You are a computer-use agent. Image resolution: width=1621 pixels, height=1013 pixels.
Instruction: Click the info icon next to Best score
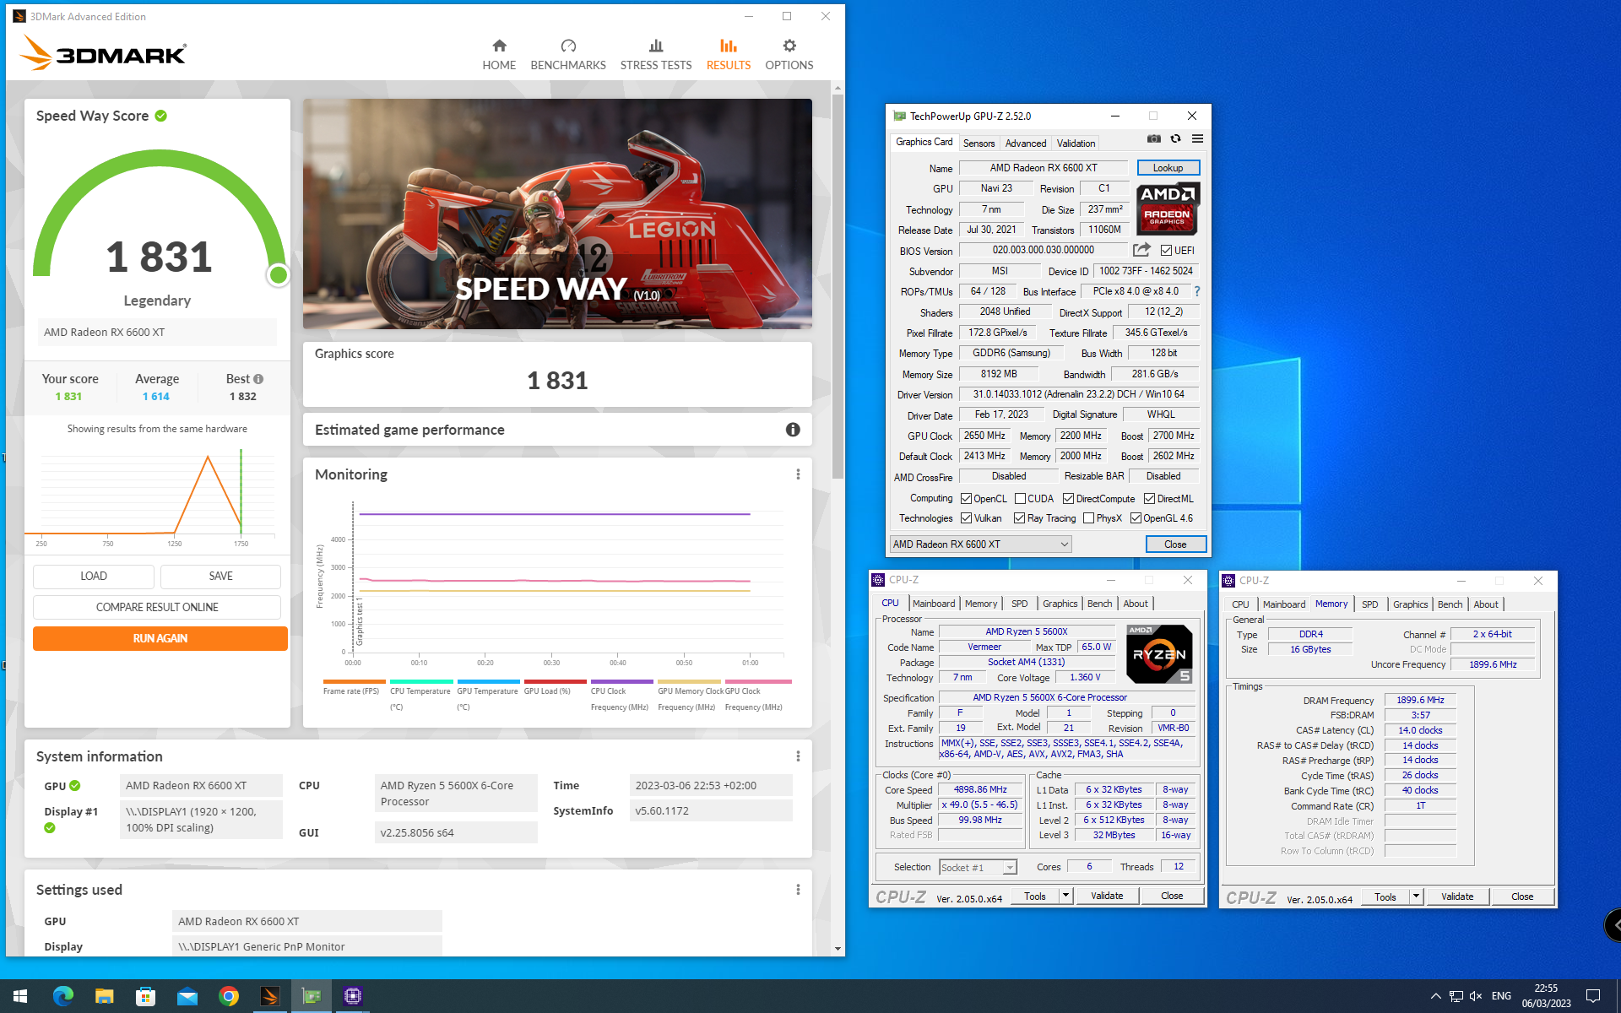(258, 379)
